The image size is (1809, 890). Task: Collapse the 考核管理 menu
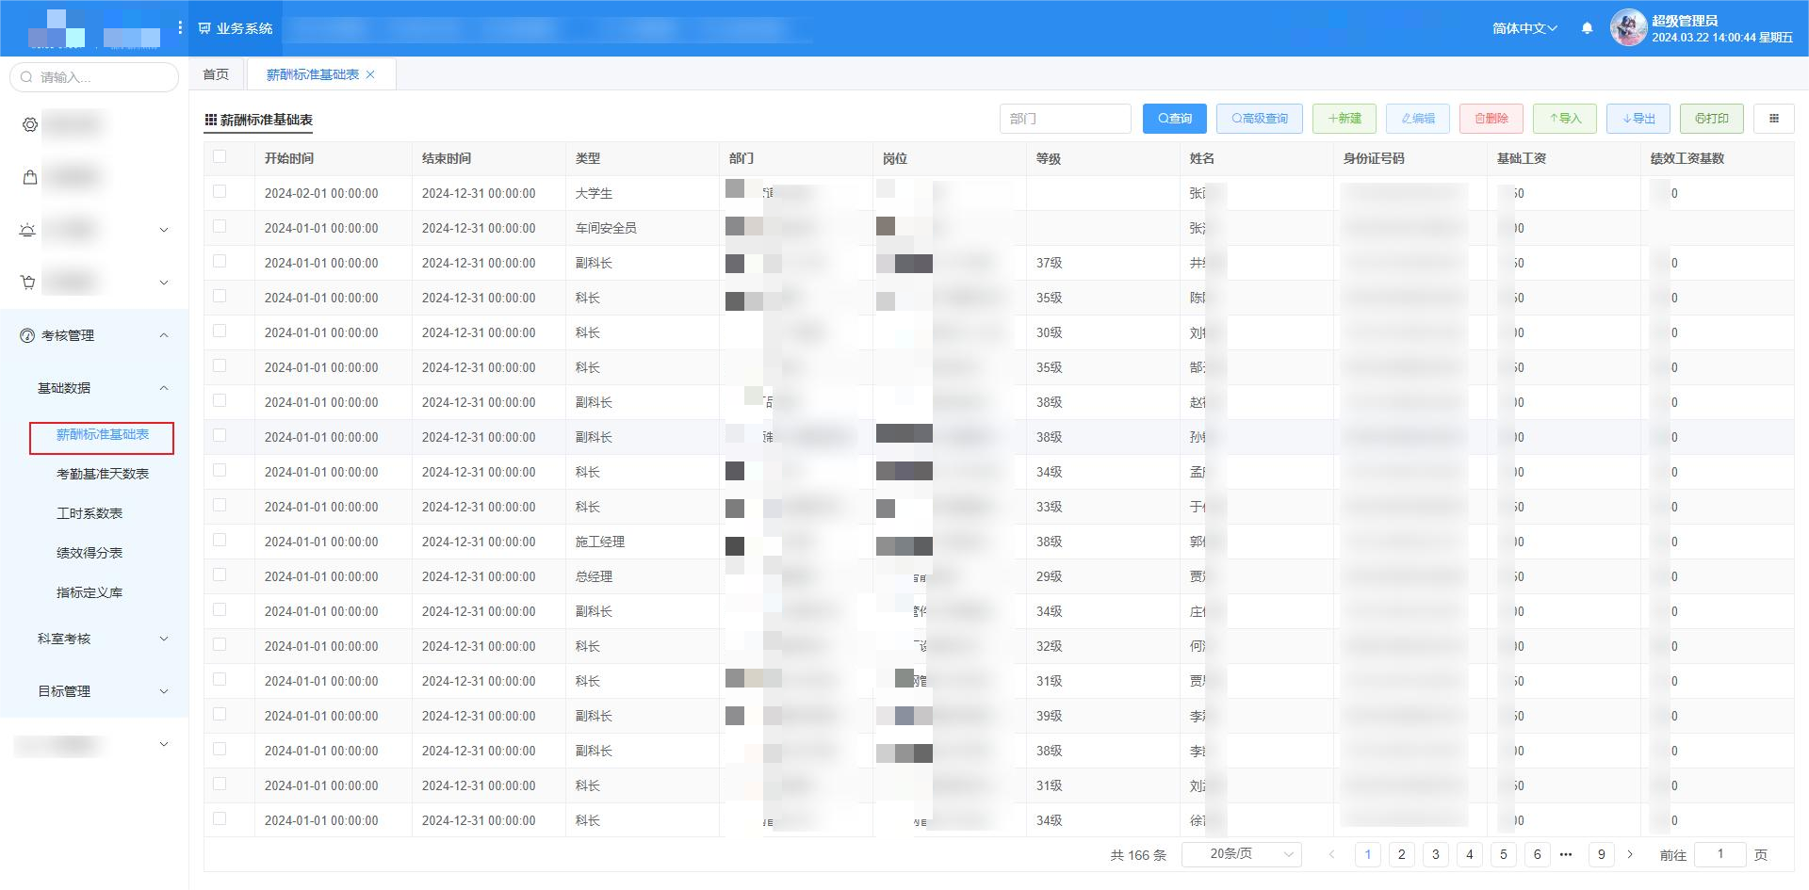click(x=164, y=335)
